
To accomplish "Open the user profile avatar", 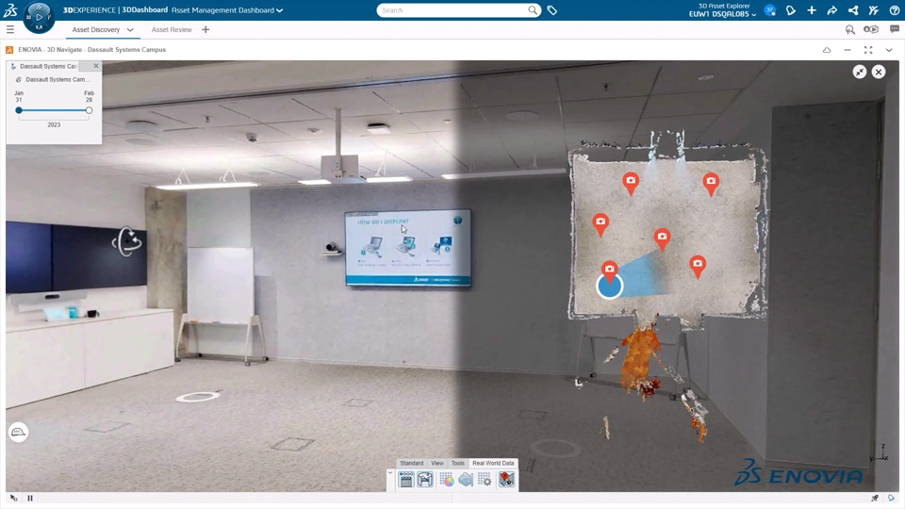I will [770, 9].
